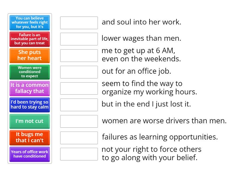
Task: Click the sentence ending 'but in the end I just lost it'
Action: click(147, 105)
